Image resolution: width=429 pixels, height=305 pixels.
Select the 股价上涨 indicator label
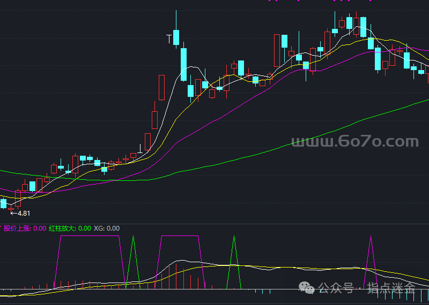(25, 228)
